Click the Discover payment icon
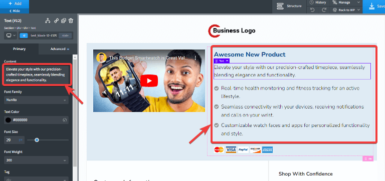 pos(255,149)
